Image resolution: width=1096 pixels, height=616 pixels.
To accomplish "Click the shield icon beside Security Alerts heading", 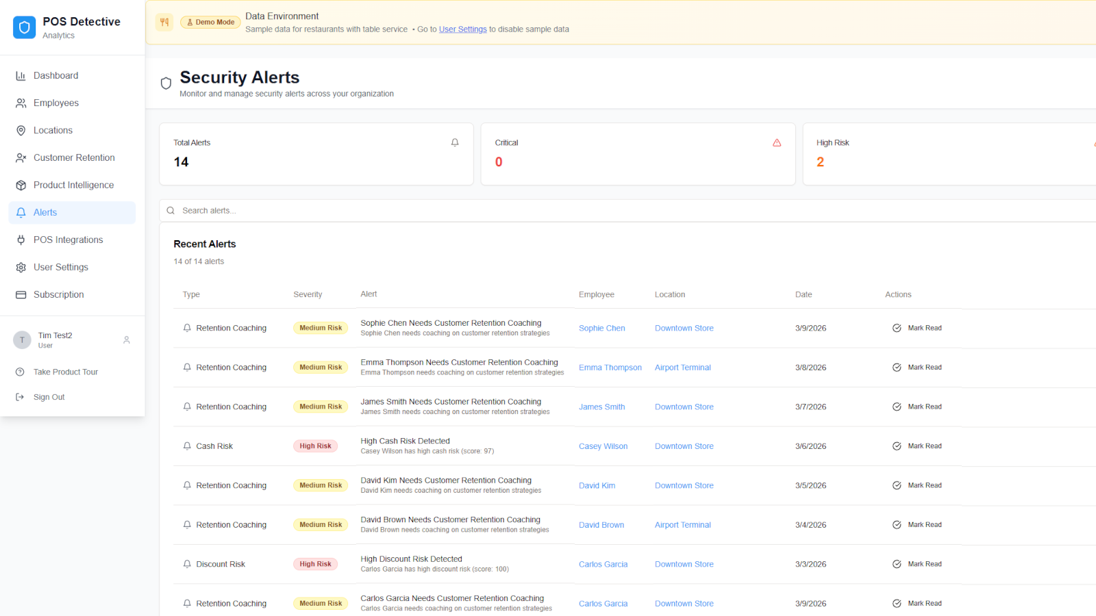I will 166,84.
